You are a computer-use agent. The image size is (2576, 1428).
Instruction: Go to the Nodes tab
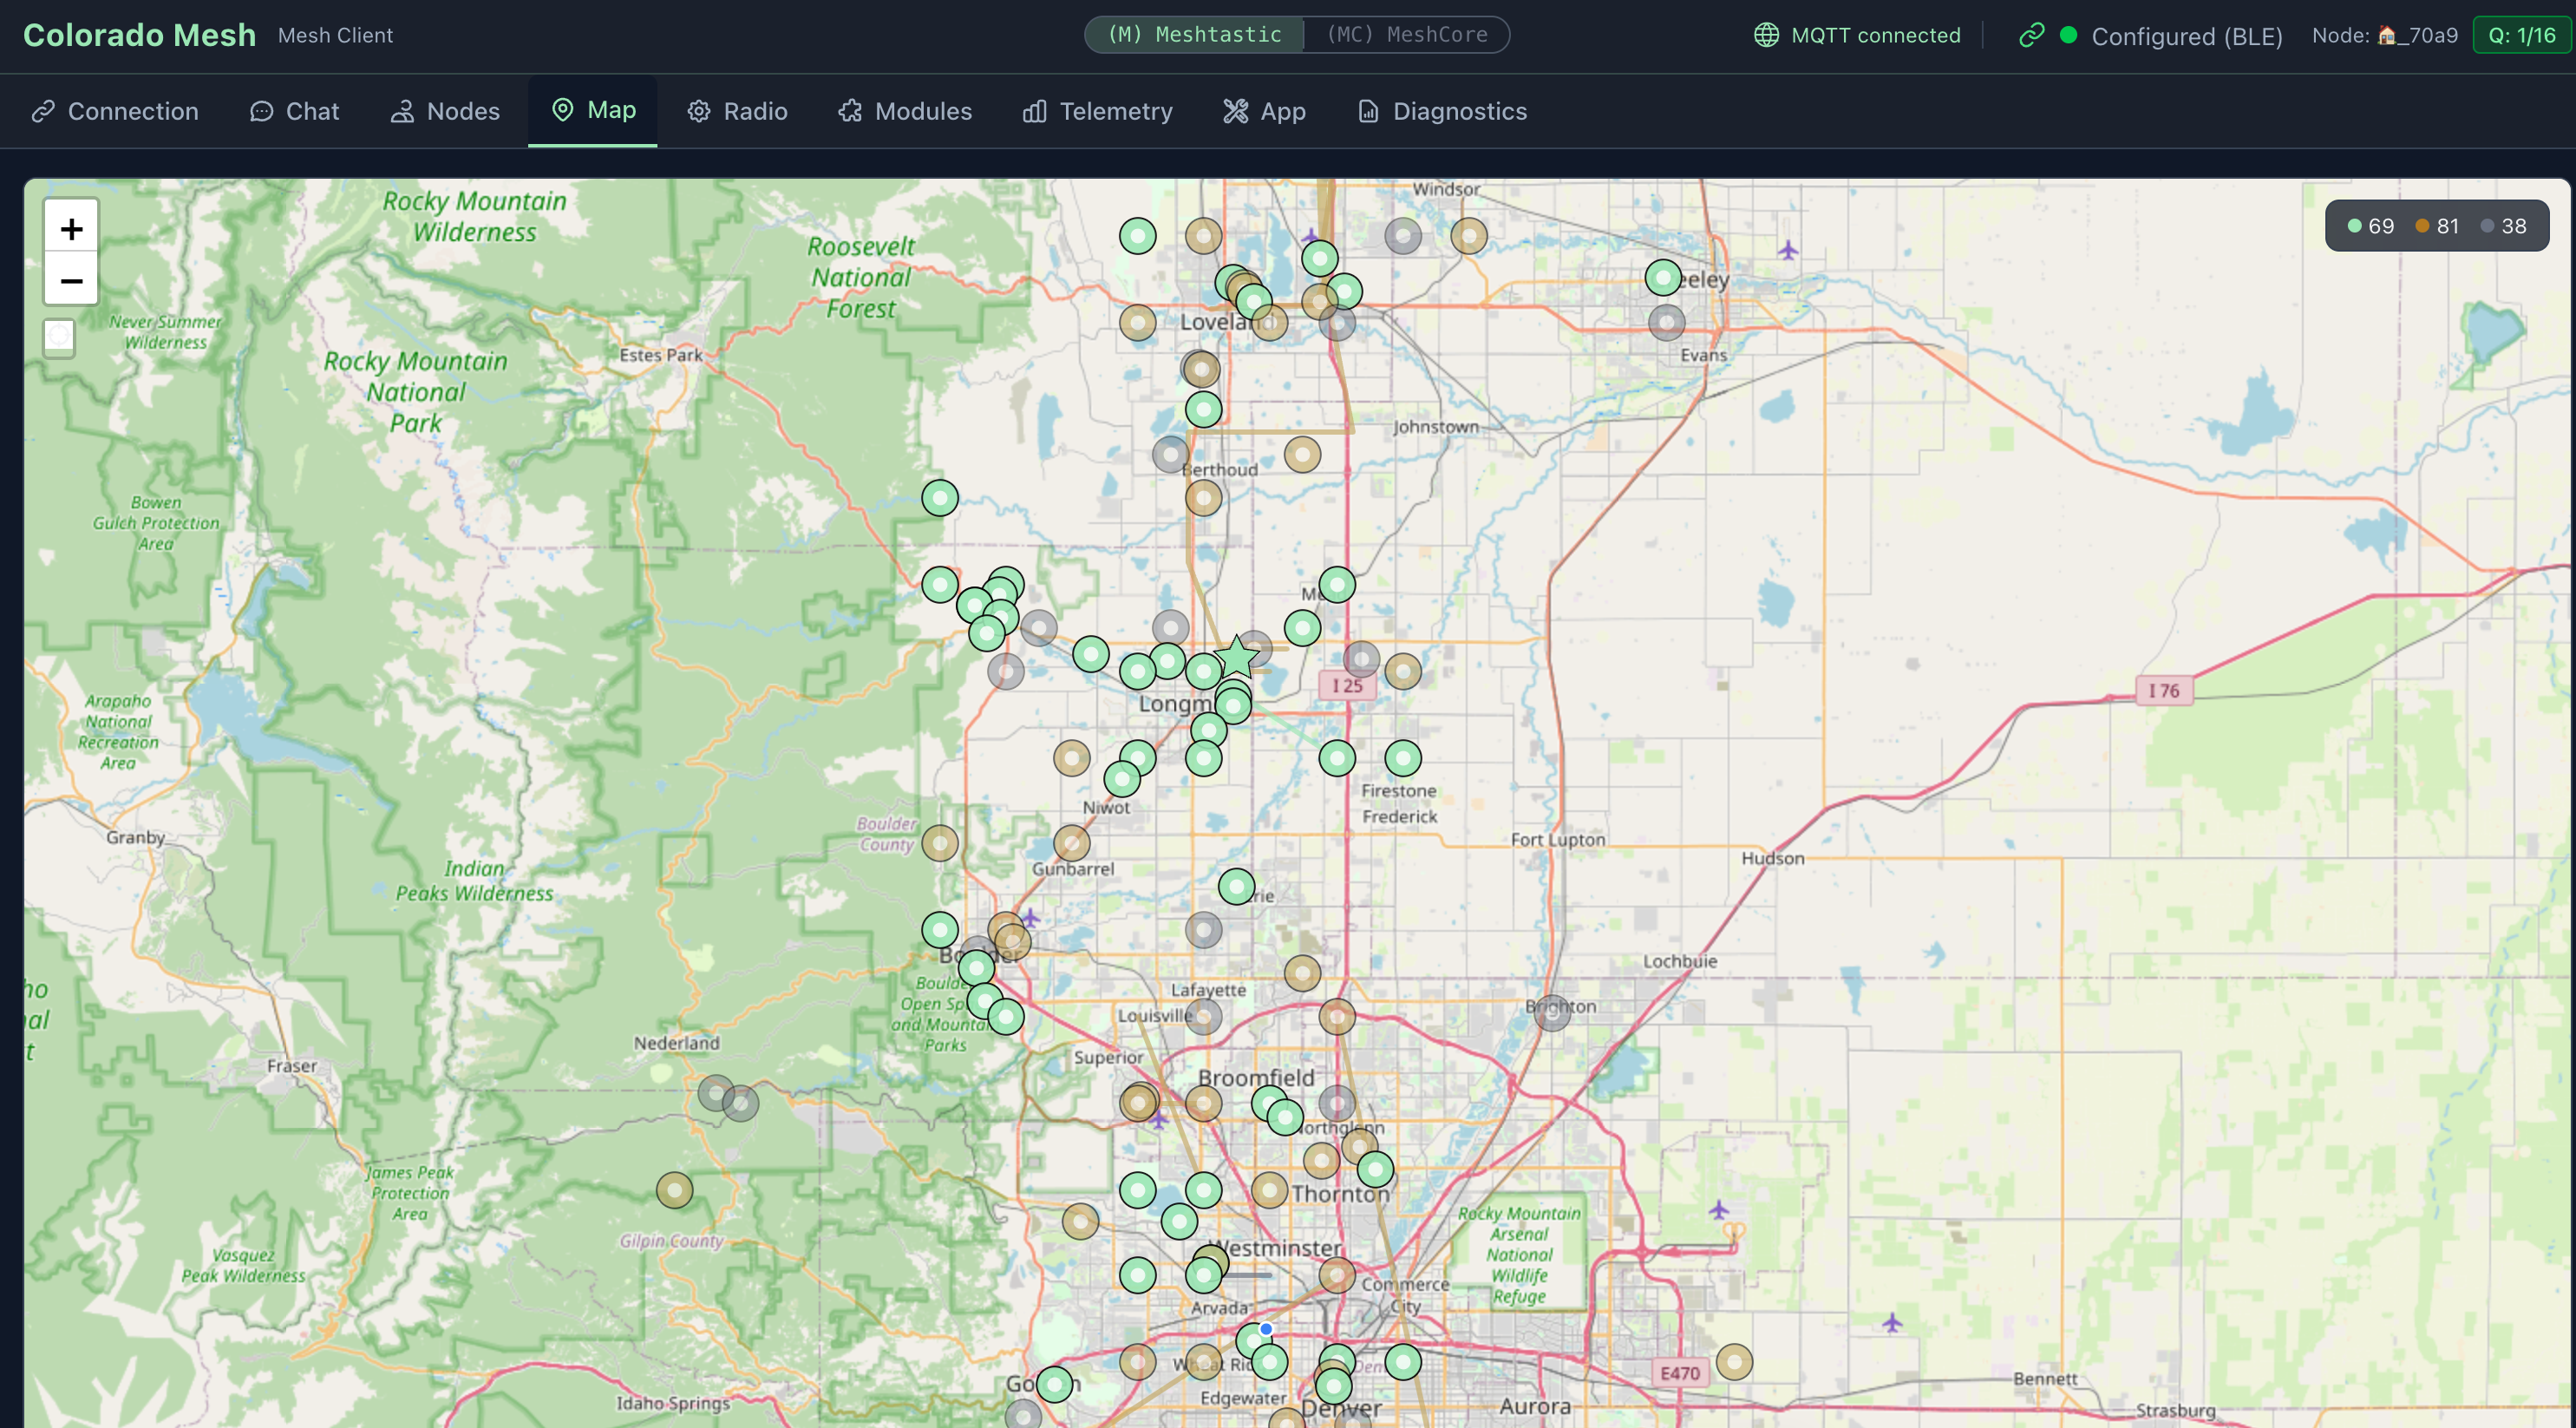[x=445, y=111]
